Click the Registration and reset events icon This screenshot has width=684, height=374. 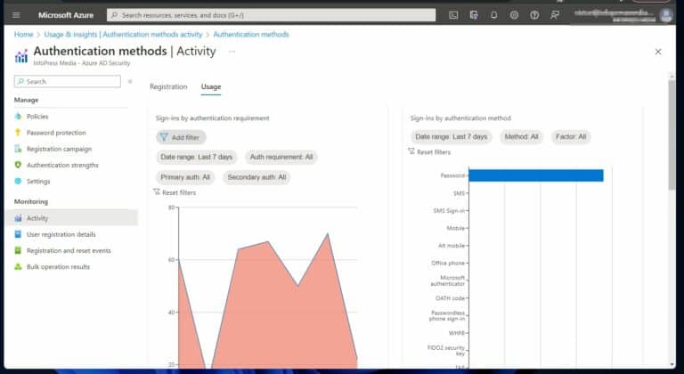point(18,250)
